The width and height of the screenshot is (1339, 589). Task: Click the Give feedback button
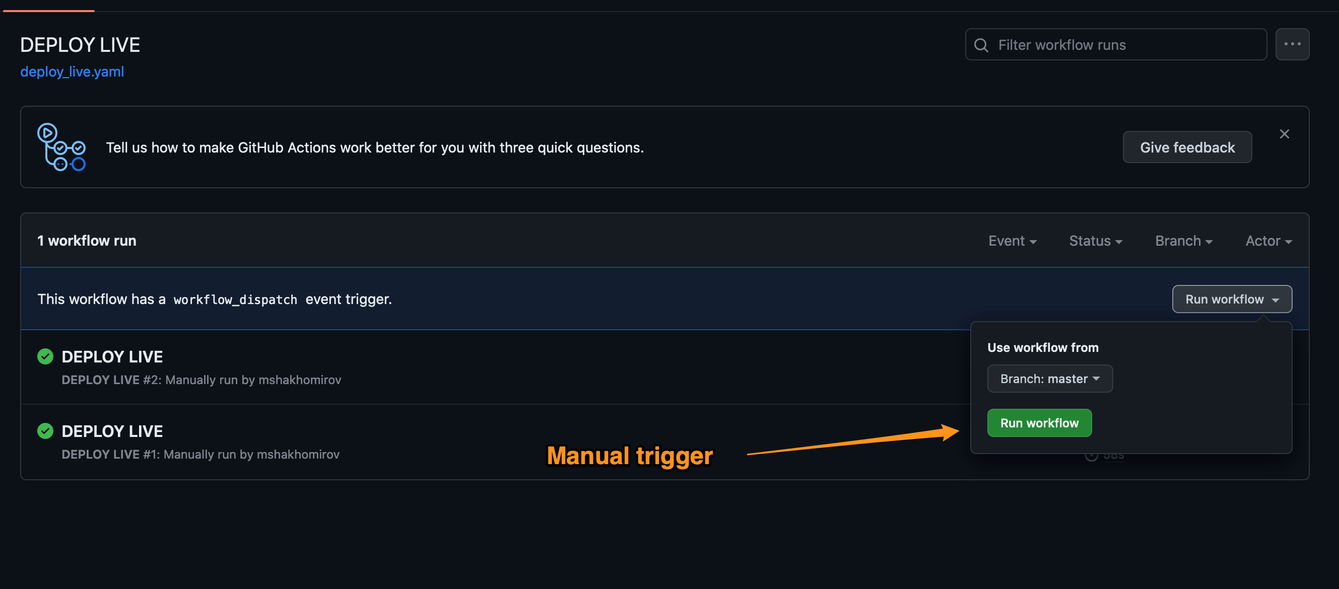pyautogui.click(x=1187, y=148)
